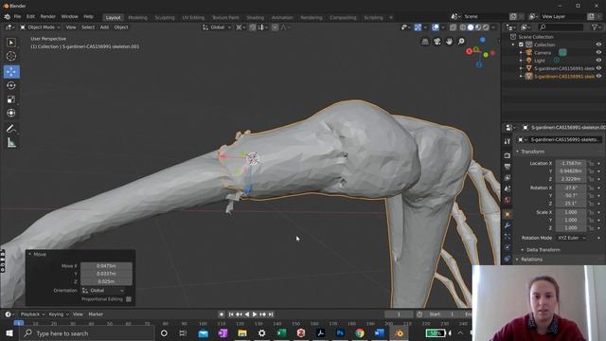
Task: Select the Select Box tool
Action: (11, 43)
